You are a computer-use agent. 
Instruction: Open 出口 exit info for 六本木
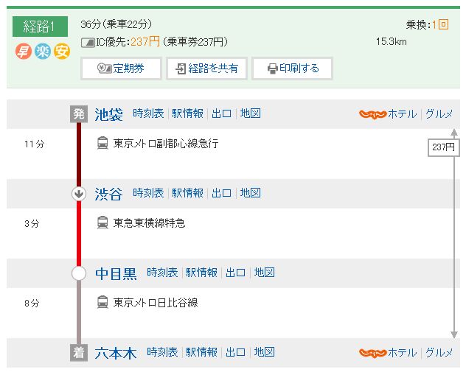[235, 352]
